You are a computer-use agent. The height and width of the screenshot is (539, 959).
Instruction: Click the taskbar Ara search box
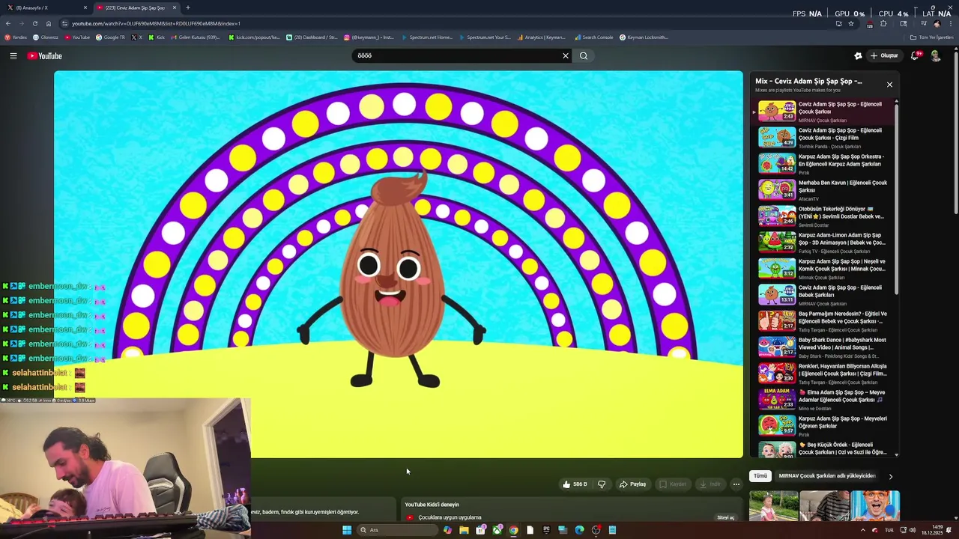397,530
